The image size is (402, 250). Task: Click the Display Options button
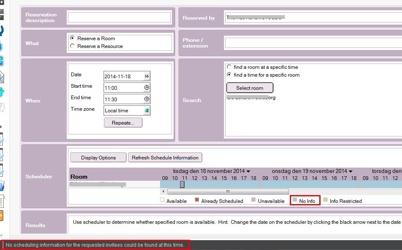click(x=98, y=157)
